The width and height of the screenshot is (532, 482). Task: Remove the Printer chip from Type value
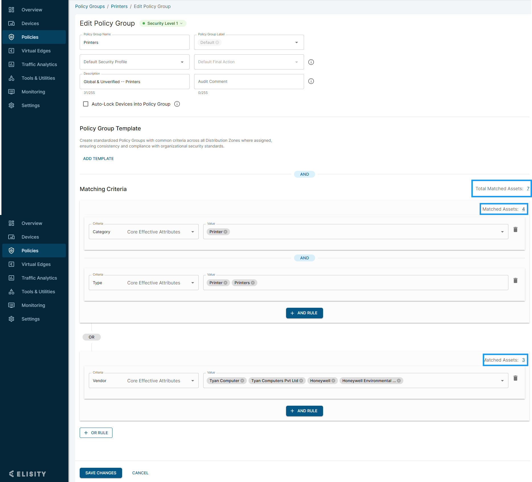pyautogui.click(x=225, y=283)
